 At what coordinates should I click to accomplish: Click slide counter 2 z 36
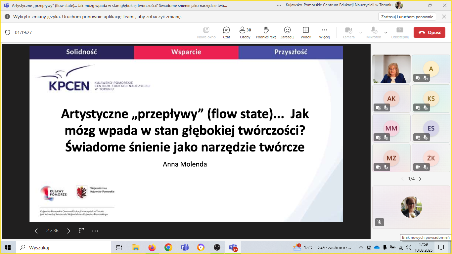(52, 231)
